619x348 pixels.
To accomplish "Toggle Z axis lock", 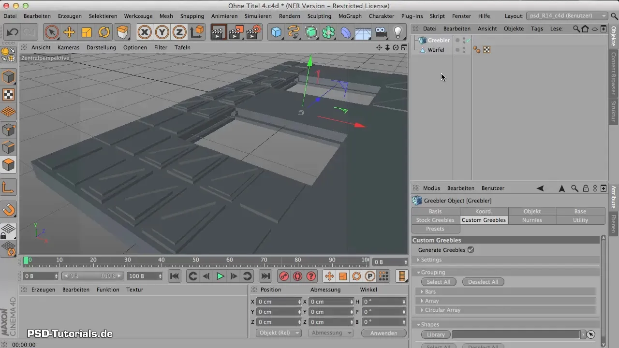I will (x=180, y=32).
